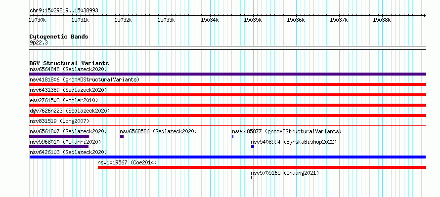
Task: Open nsv831519 (Wong2007) variant label
Action: tap(59, 121)
